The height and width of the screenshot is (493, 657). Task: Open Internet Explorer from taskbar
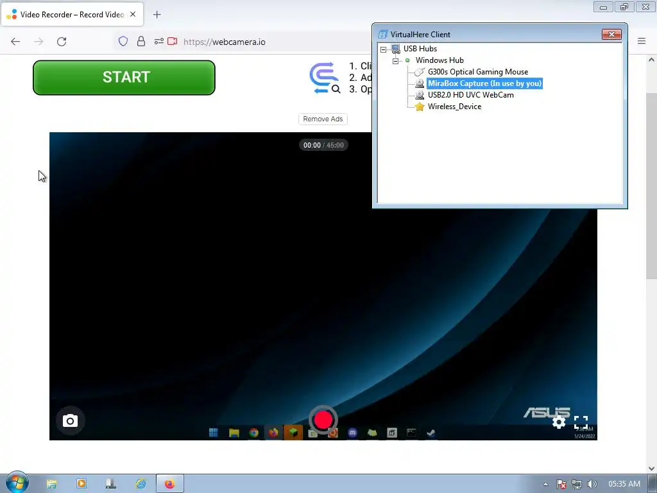point(141,484)
